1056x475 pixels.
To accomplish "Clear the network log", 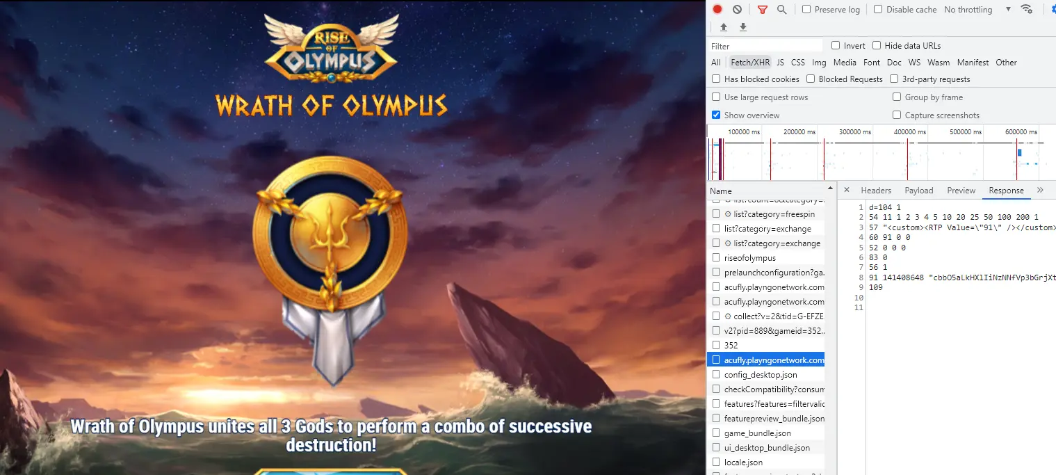I will pos(737,10).
